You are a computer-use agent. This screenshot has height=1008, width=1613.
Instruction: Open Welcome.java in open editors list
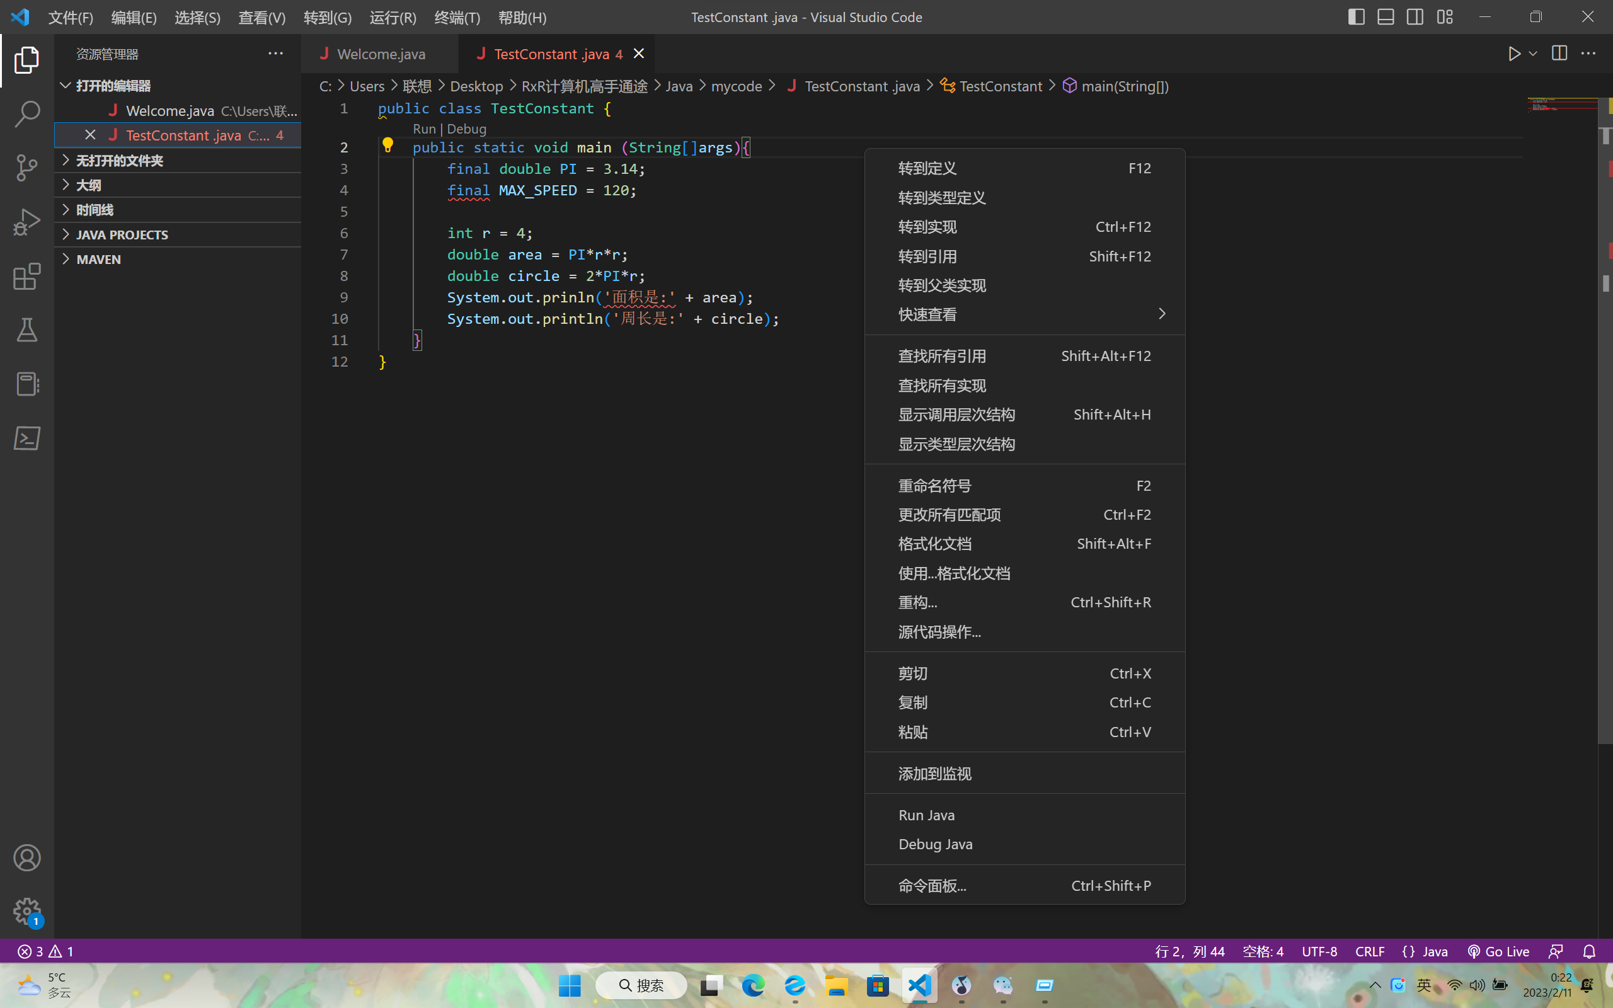(177, 110)
